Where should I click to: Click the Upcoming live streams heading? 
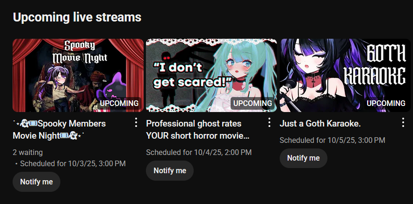point(77,17)
